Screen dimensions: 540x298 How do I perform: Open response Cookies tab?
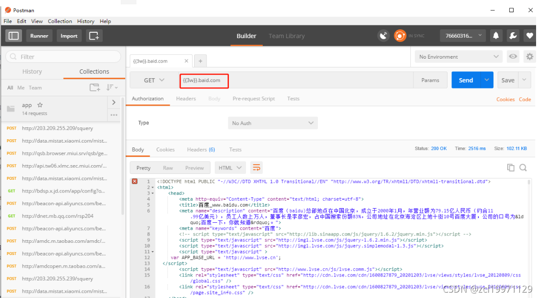click(x=165, y=149)
